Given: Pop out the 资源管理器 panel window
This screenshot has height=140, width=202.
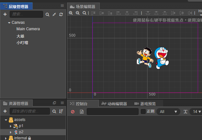Looking at the screenshot, I should coord(54,103).
